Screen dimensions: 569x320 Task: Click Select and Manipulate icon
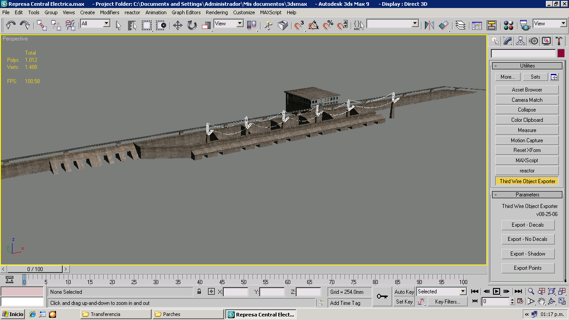point(268,25)
